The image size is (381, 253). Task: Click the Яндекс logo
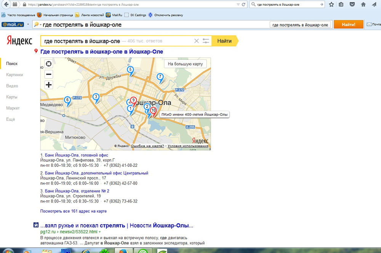pos(19,41)
